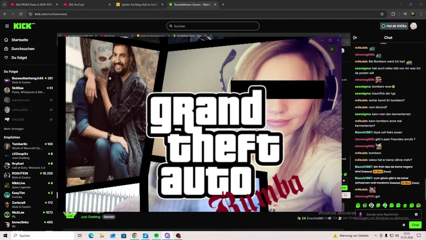Open recommended channel ZarlezaR
The image size is (426, 240).
[x=29, y=204]
